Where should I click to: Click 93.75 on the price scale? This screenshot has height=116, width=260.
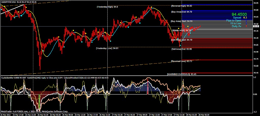click(x=256, y=59)
